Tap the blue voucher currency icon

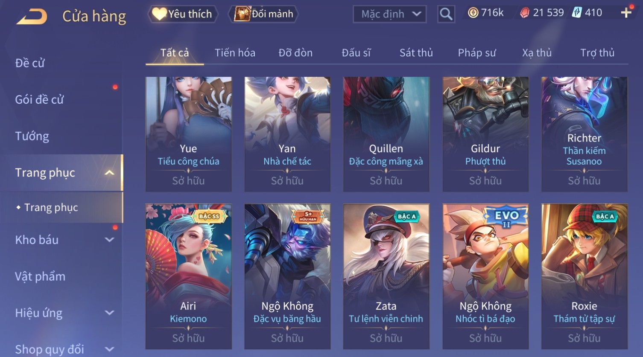tap(577, 12)
